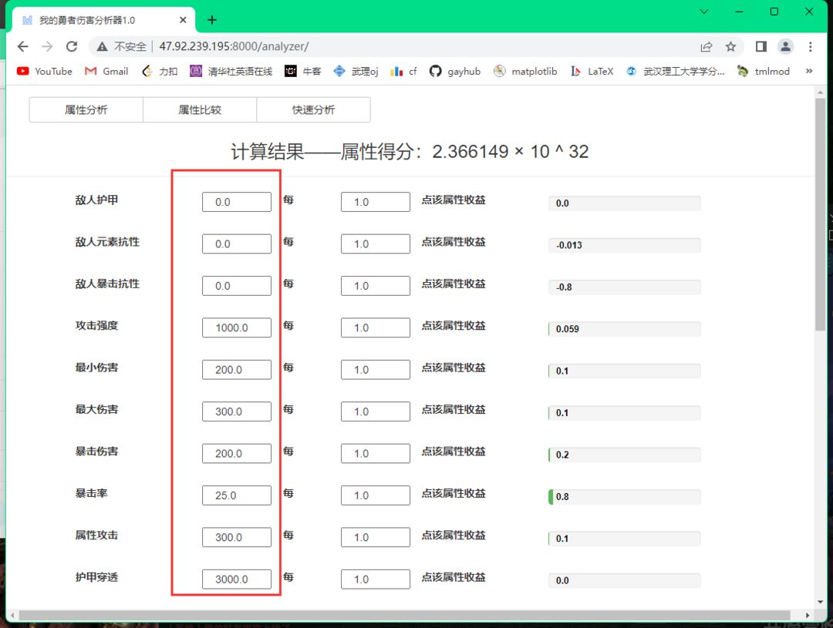Reload the analyzer page
This screenshot has width=833, height=628.
click(x=72, y=47)
